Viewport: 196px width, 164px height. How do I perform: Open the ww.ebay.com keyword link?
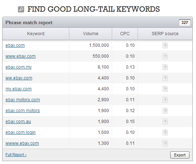tap(19, 78)
